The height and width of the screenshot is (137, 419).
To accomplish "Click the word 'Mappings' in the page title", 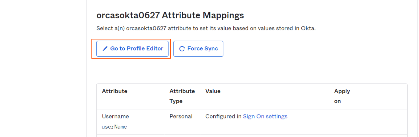I will (x=223, y=15).
